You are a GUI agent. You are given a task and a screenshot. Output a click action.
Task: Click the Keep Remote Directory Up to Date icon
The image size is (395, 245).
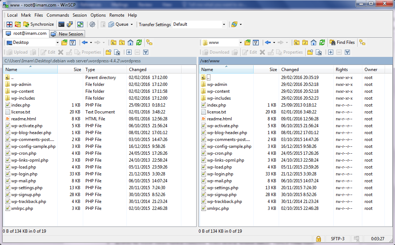(80, 24)
